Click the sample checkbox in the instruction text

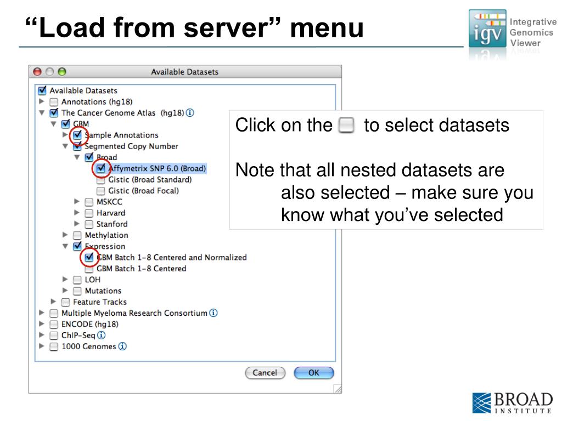[347, 126]
